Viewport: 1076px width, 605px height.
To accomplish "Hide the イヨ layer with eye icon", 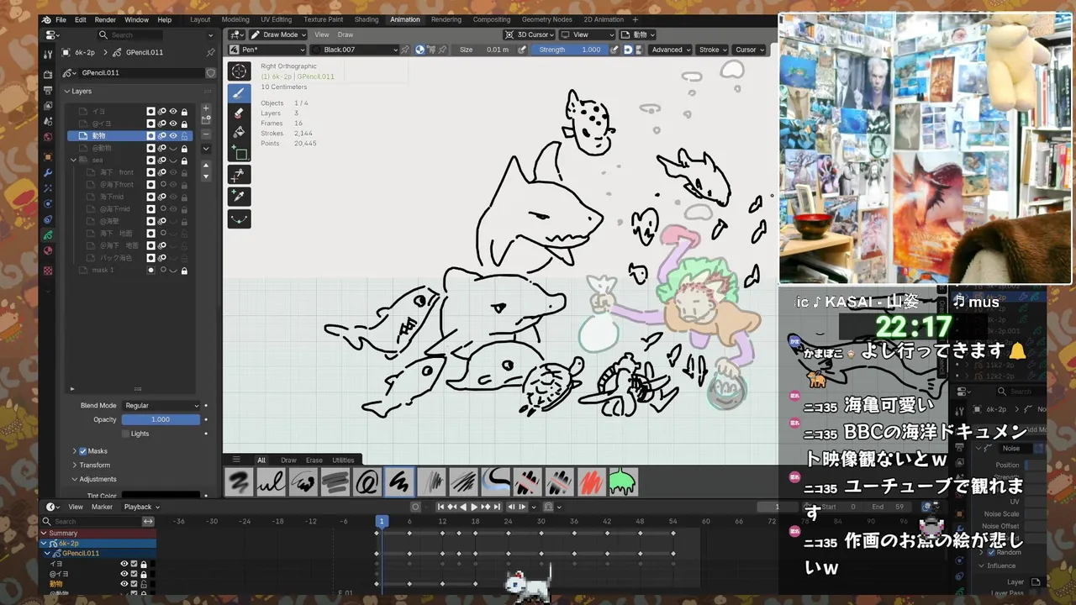I will click(x=173, y=112).
